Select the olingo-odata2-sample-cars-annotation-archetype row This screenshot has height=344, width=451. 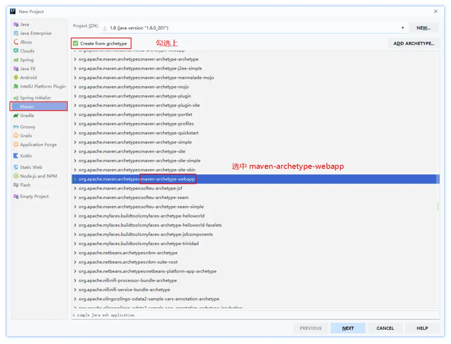(x=255, y=299)
